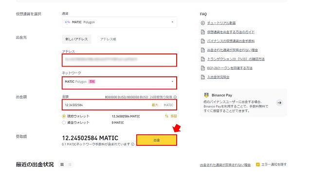Viewport: 331px width, 178px height.
Task: Click the Binance Pay arrow button
Action: point(279,103)
